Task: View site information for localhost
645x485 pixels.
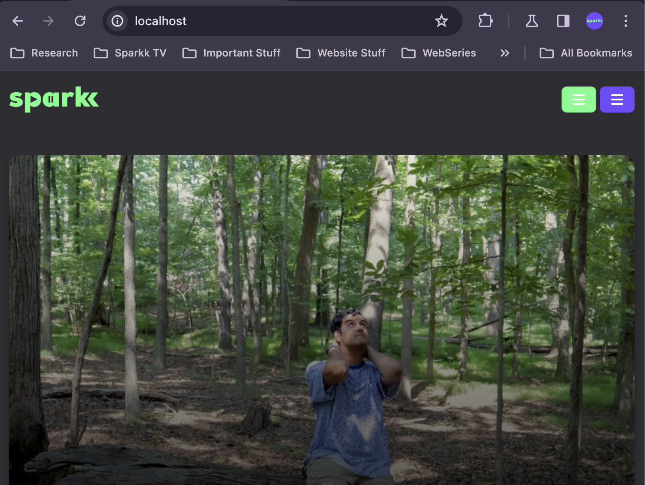Action: tap(117, 21)
